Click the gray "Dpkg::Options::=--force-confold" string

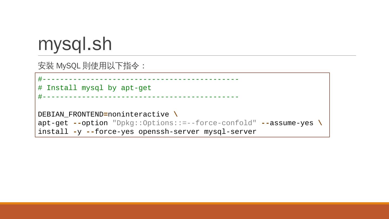pos(184,123)
